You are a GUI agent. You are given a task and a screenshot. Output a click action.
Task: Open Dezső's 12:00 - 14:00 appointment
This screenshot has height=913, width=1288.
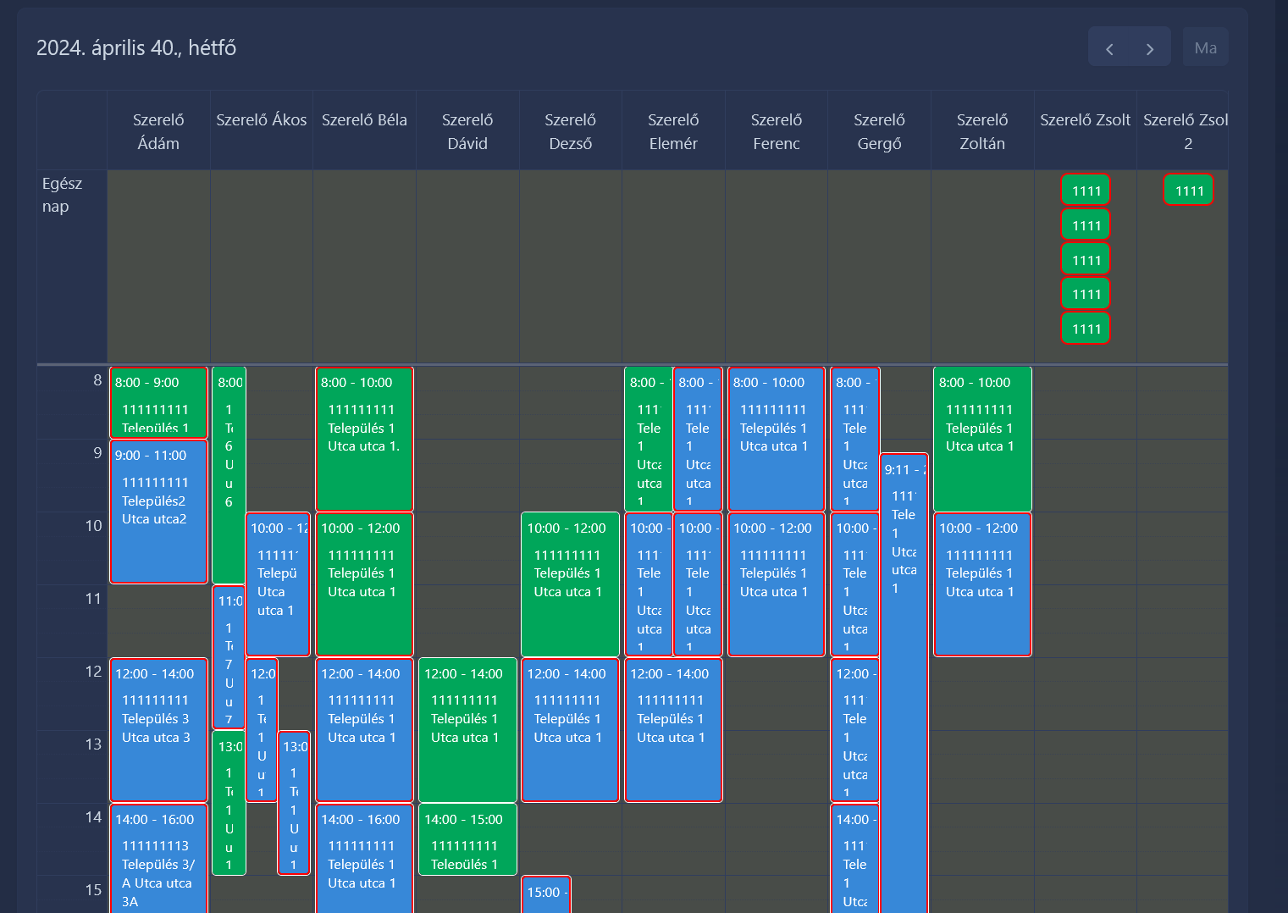[x=571, y=730]
